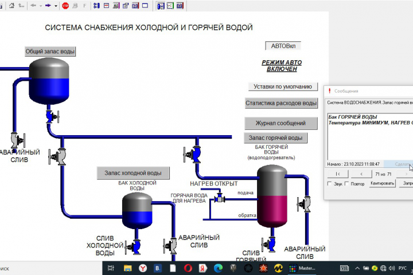Image resolution: width=413 pixels, height=275 pixels.
Task: Click the red-striped window toolbar icon
Action: (107, 6)
